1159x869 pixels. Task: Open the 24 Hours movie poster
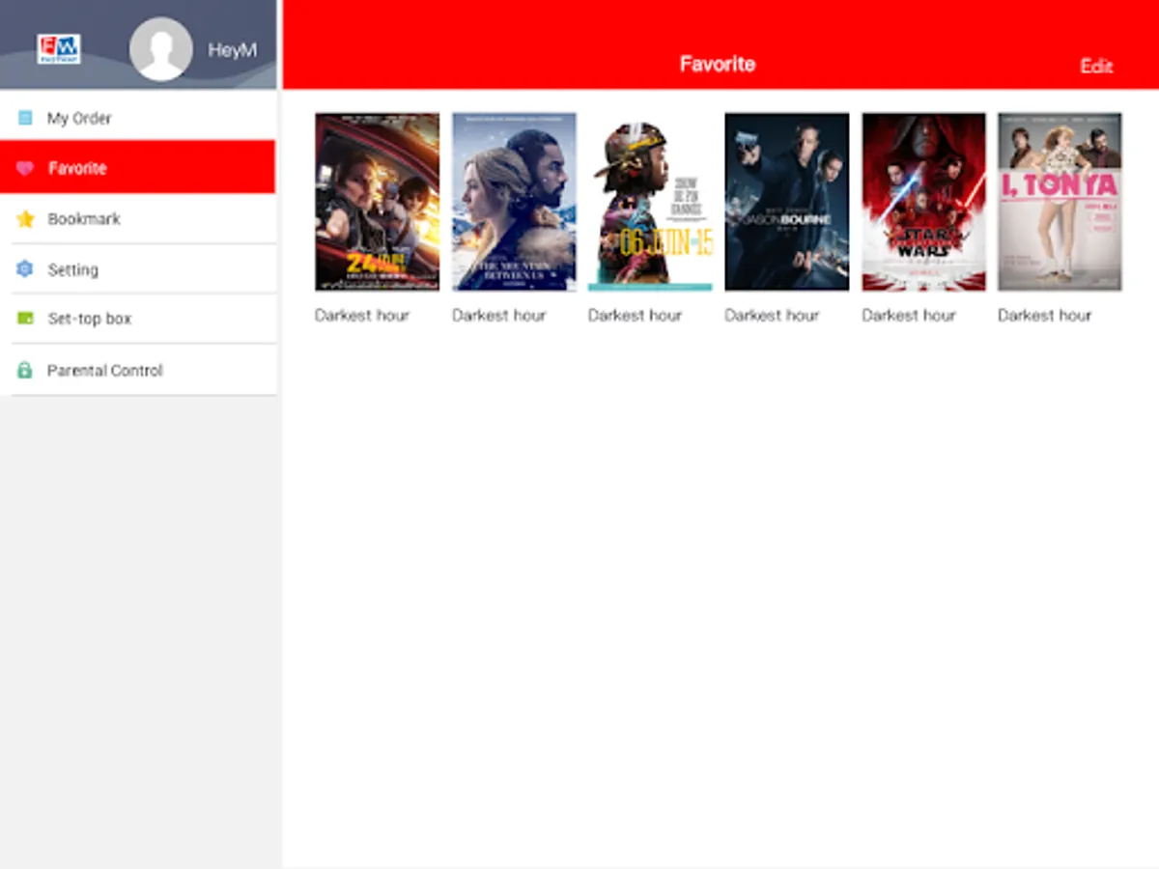(377, 202)
